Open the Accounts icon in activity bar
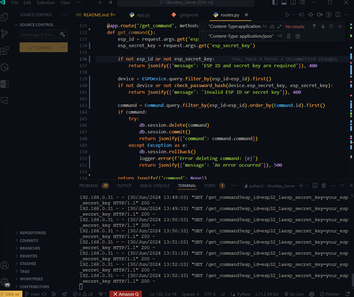This screenshot has height=297, width=354. [5, 265]
